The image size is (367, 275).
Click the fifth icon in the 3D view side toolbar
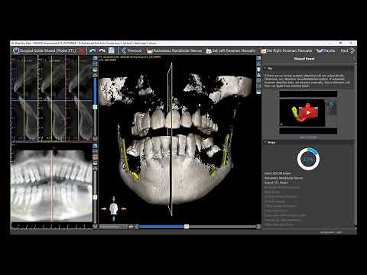[x=258, y=81]
